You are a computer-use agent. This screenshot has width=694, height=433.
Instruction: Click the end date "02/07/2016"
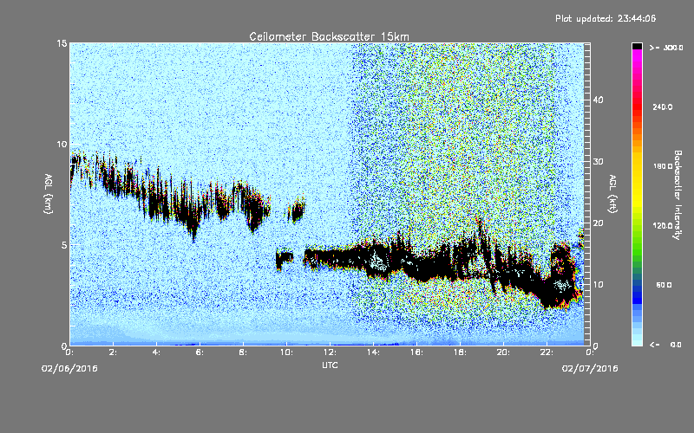click(590, 369)
